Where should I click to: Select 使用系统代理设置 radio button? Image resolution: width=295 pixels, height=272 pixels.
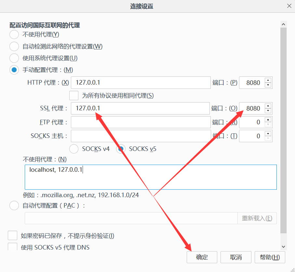[14, 58]
